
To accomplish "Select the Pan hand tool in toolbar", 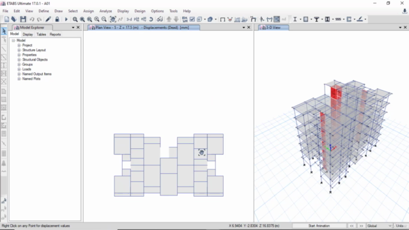I will (112, 19).
